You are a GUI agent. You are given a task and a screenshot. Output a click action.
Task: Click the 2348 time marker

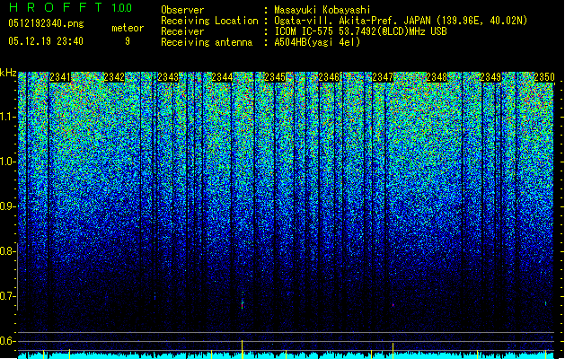coord(437,77)
